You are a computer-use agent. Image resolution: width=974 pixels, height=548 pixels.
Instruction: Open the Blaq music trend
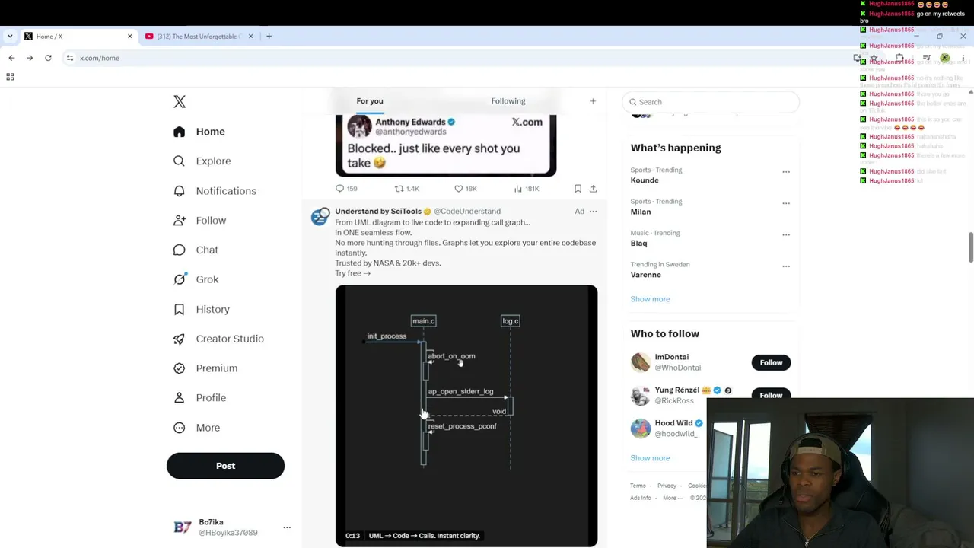point(638,244)
